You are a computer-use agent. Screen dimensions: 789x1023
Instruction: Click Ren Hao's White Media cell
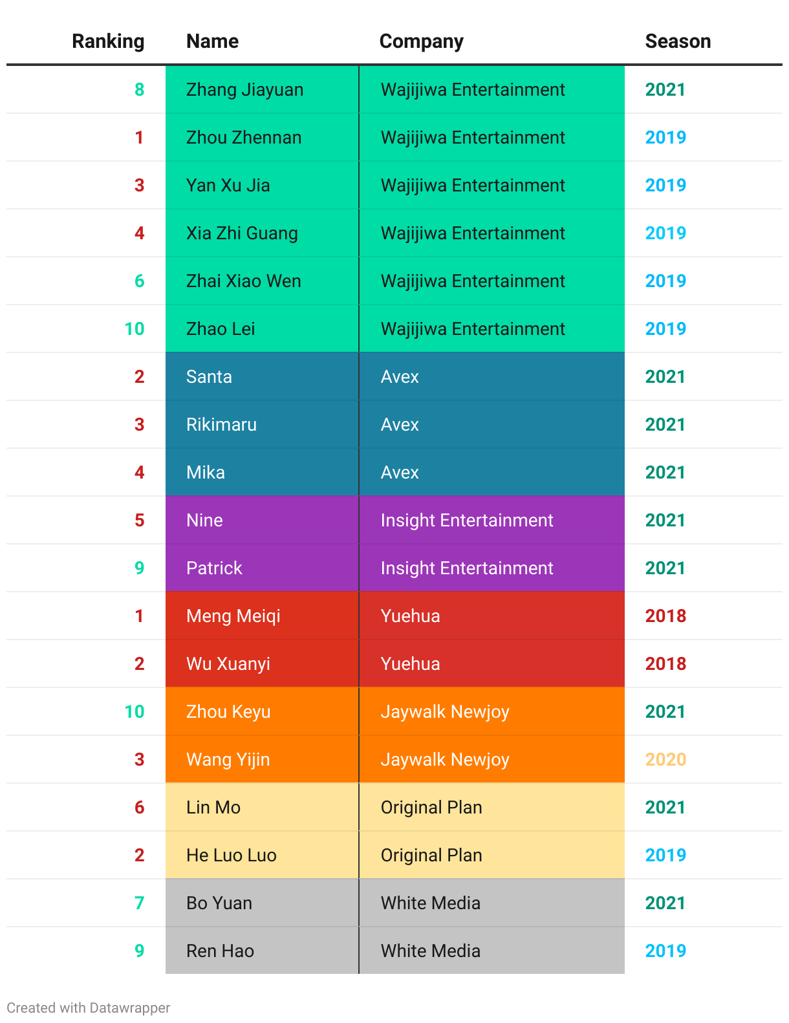click(x=430, y=951)
